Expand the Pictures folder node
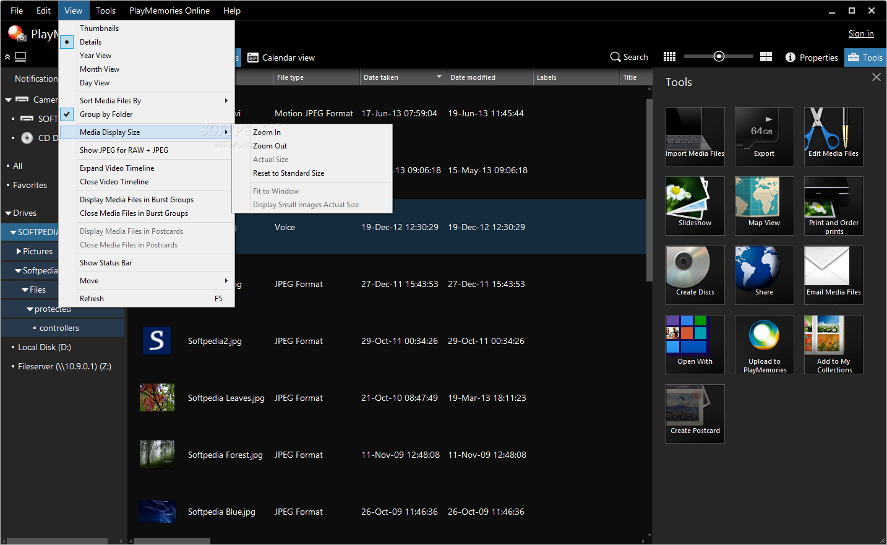This screenshot has height=545, width=887. point(19,251)
